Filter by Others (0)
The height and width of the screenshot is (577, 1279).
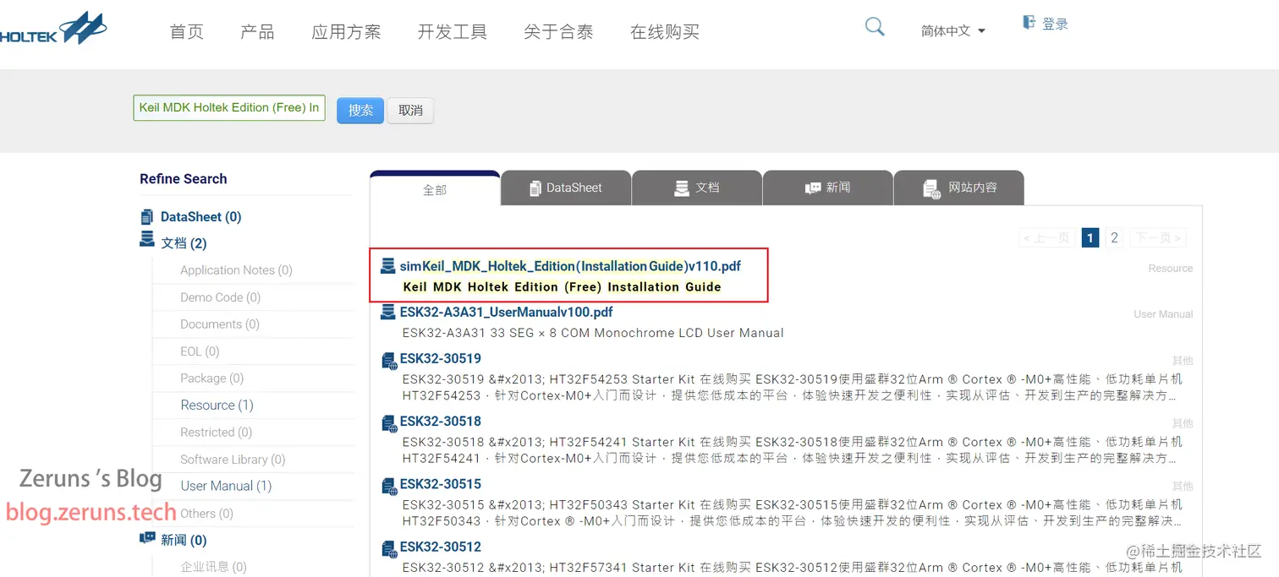206,514
